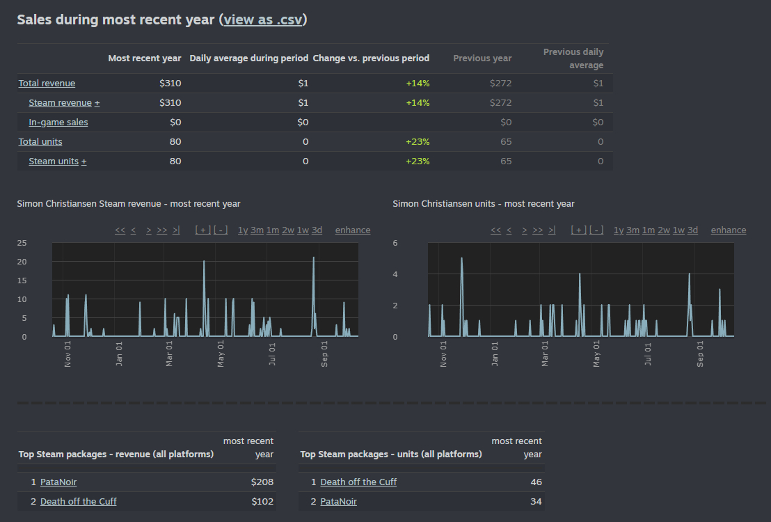Open the Total revenue link in the table
The image size is (771, 522).
[47, 84]
